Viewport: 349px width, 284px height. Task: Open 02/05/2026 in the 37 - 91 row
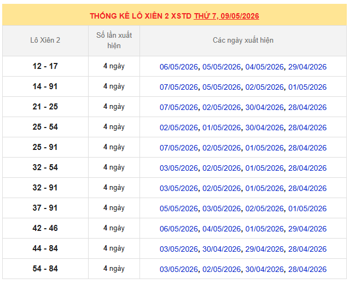(264, 208)
